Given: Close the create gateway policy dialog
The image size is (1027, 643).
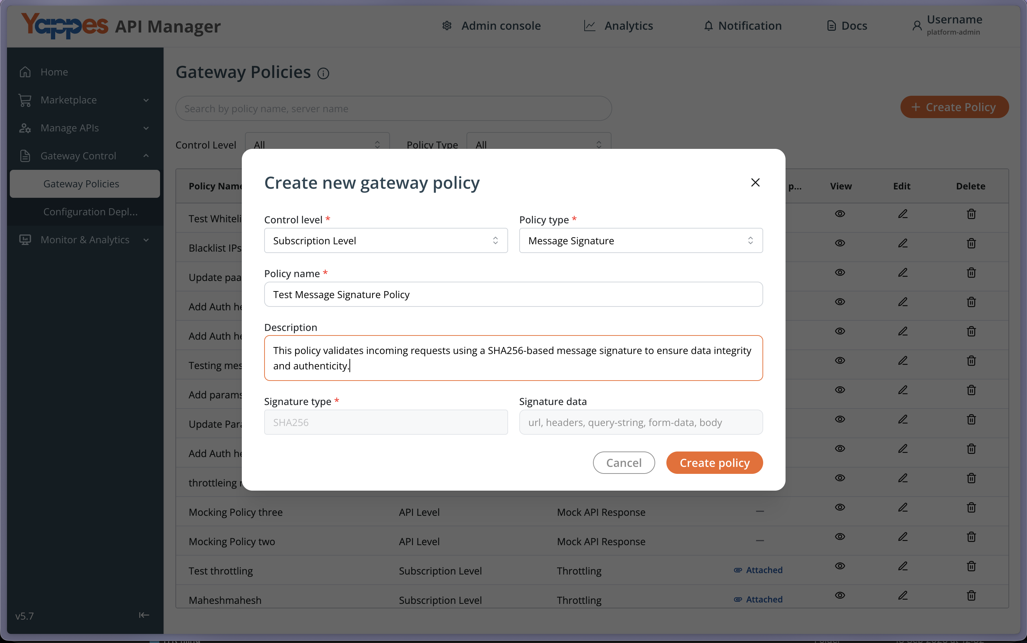Looking at the screenshot, I should [x=755, y=182].
